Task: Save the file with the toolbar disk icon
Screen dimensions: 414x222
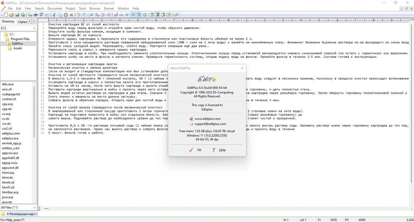Action: pos(17,15)
